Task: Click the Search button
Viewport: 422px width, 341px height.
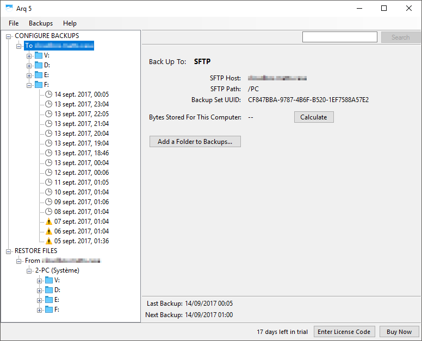Action: 400,37
